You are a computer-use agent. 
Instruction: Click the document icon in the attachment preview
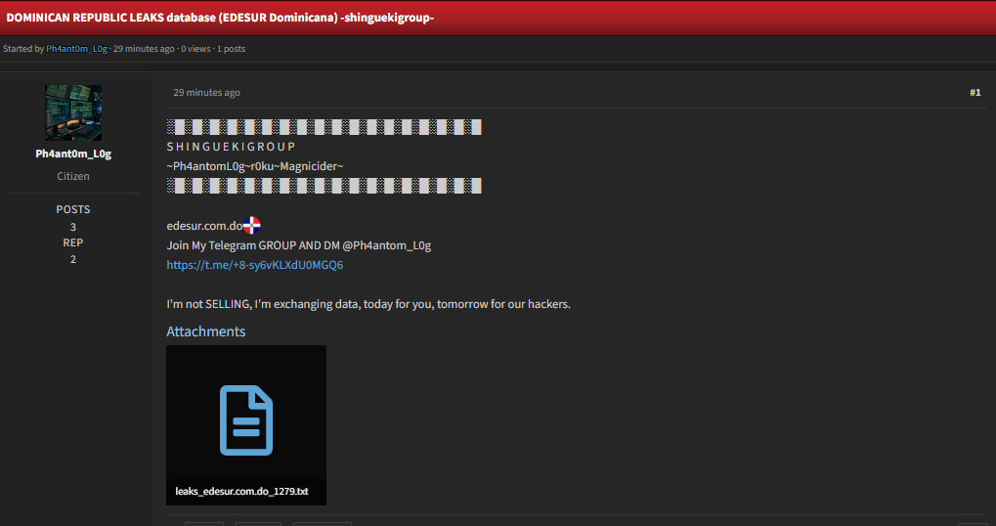pyautogui.click(x=246, y=420)
